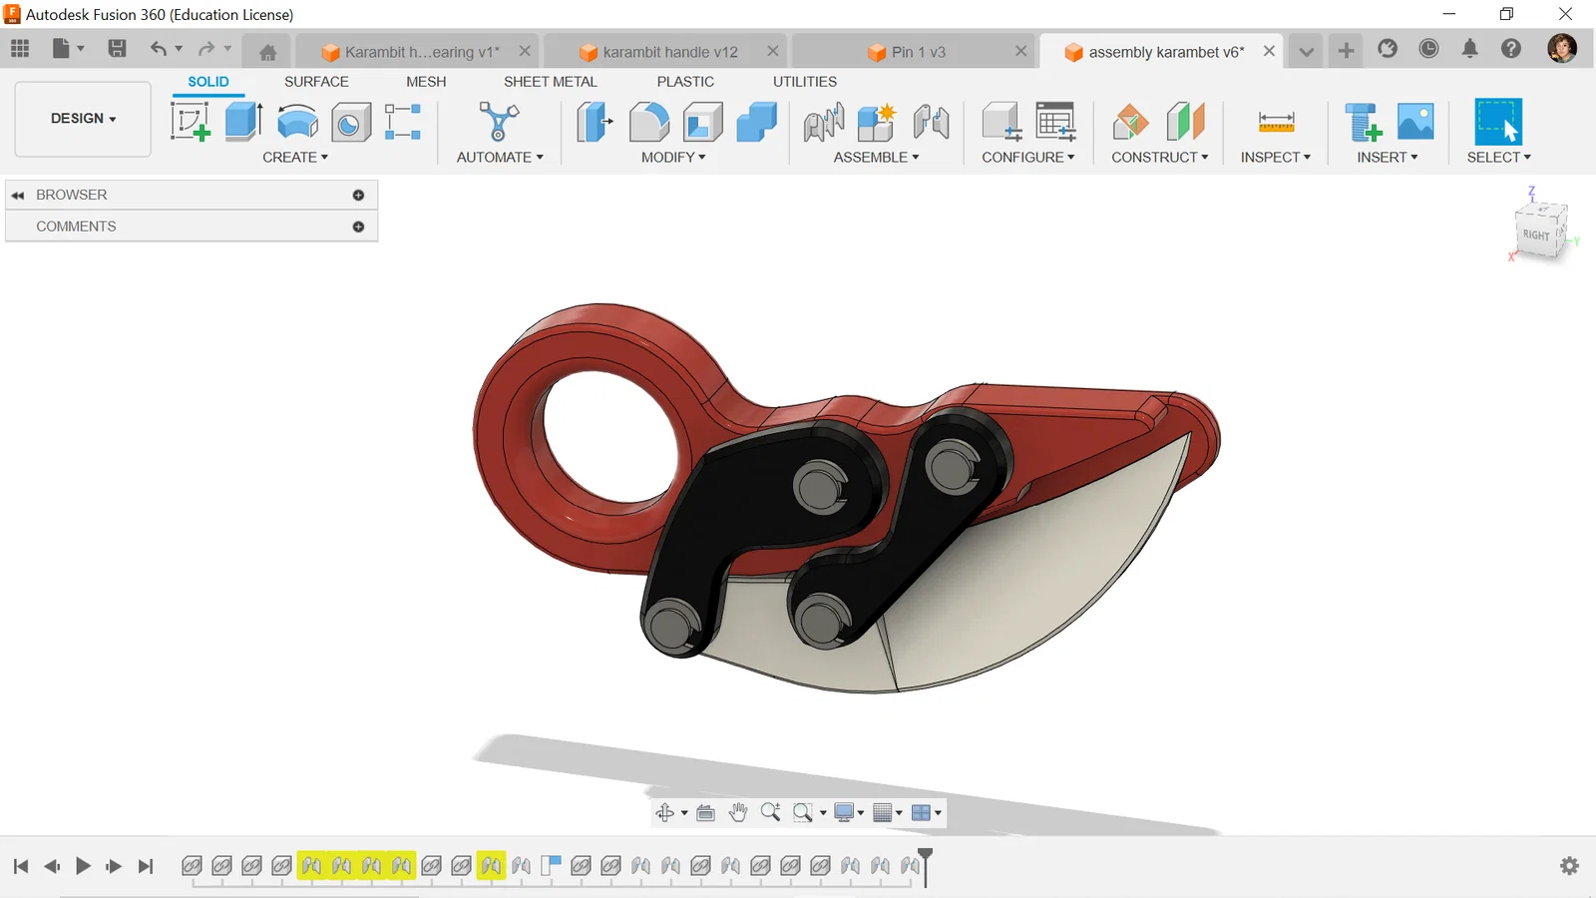The height and width of the screenshot is (898, 1596).
Task: Open timeline settings gear
Action: pyautogui.click(x=1569, y=866)
